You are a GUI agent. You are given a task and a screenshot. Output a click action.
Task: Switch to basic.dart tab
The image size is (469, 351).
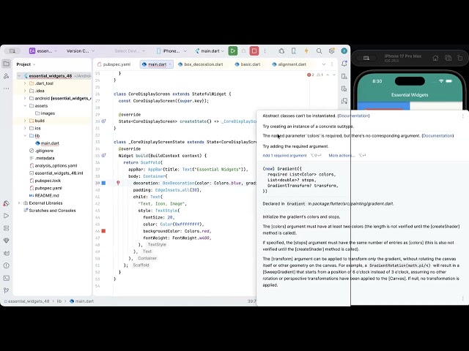click(x=248, y=64)
